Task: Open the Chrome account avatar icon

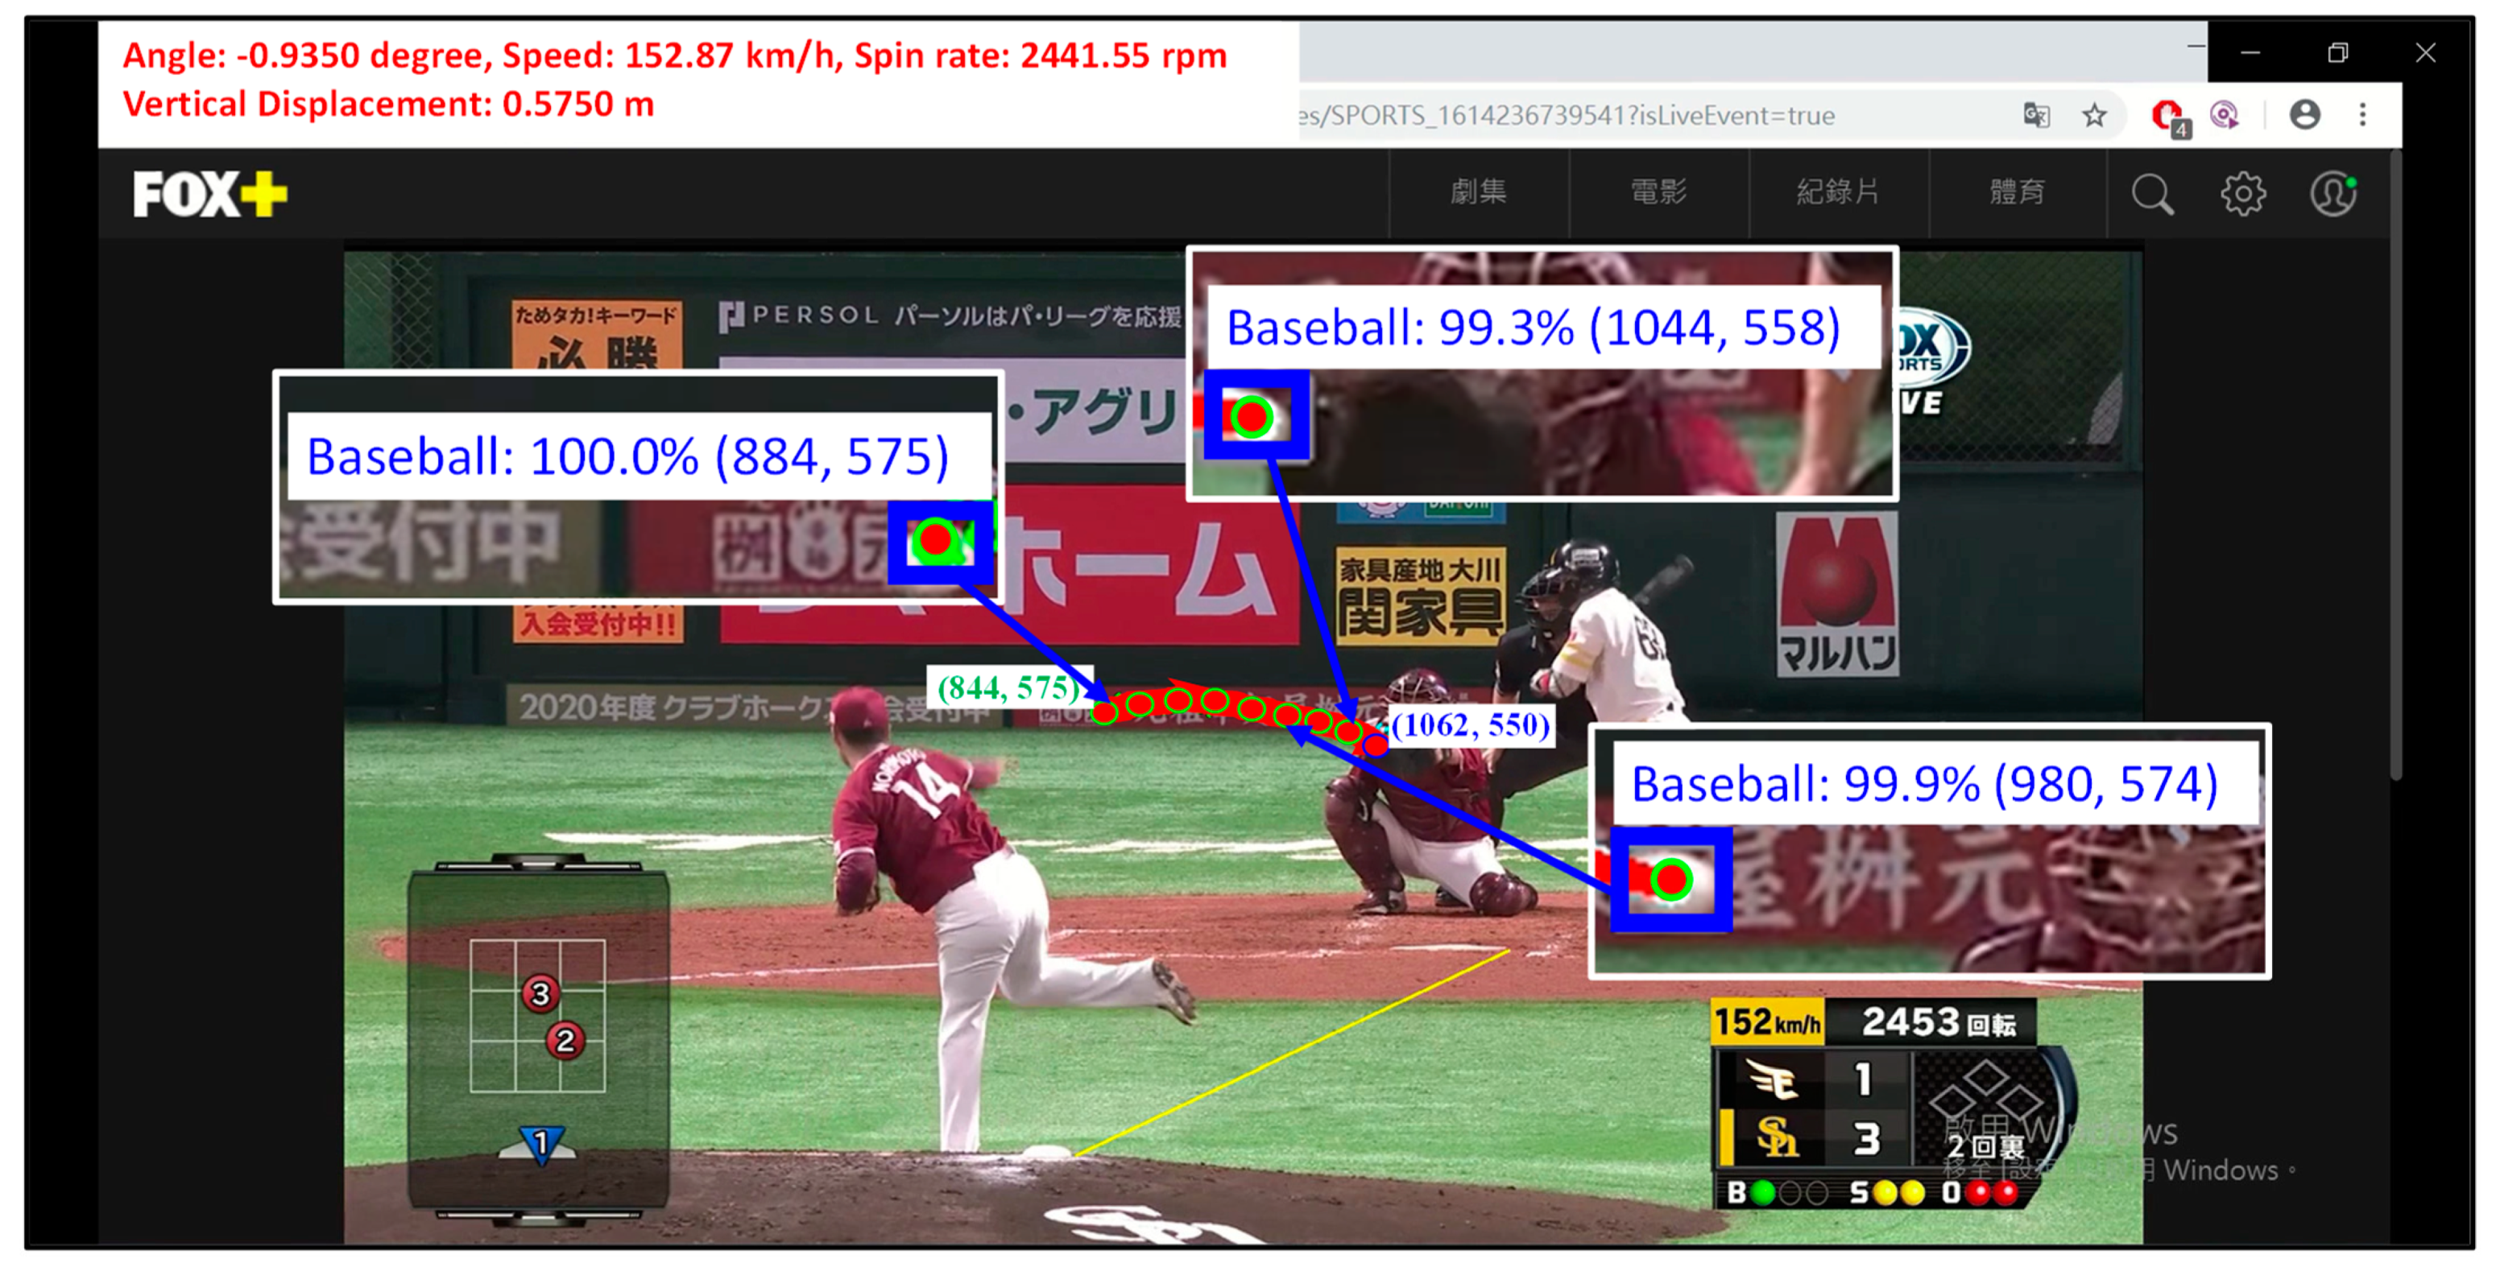Action: coord(2304,114)
